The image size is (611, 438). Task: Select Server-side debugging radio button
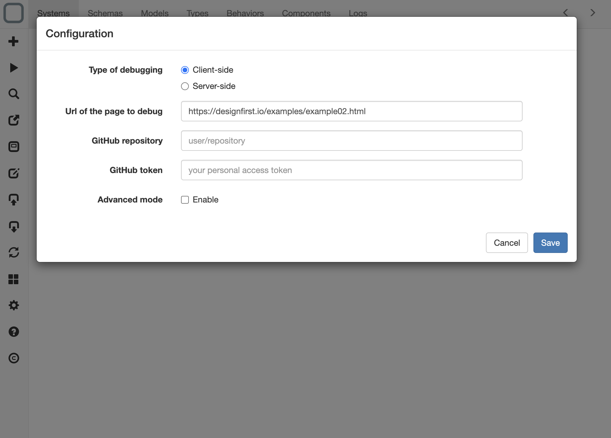click(x=185, y=86)
